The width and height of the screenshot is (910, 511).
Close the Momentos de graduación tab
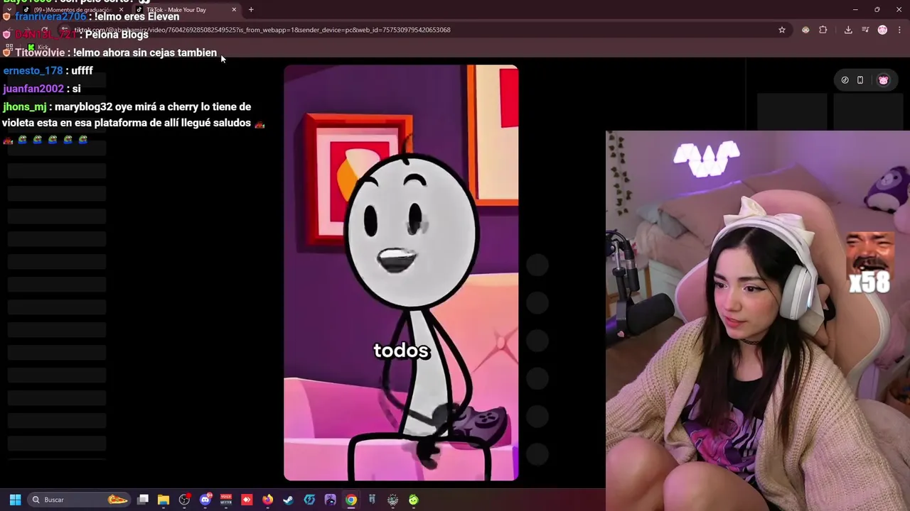(x=121, y=10)
